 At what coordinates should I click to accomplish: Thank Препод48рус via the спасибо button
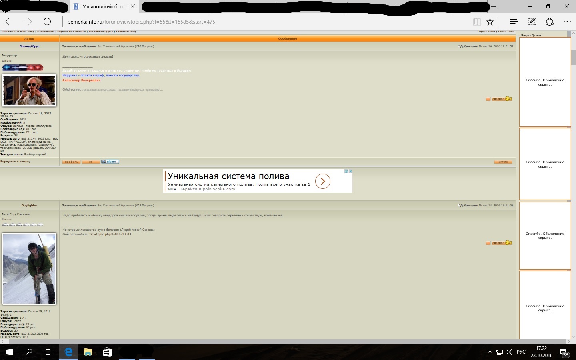pyautogui.click(x=502, y=99)
